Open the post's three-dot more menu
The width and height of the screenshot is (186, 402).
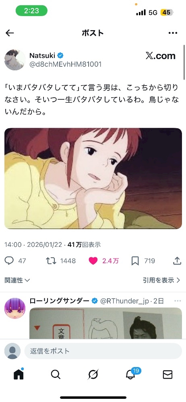click(x=173, y=33)
